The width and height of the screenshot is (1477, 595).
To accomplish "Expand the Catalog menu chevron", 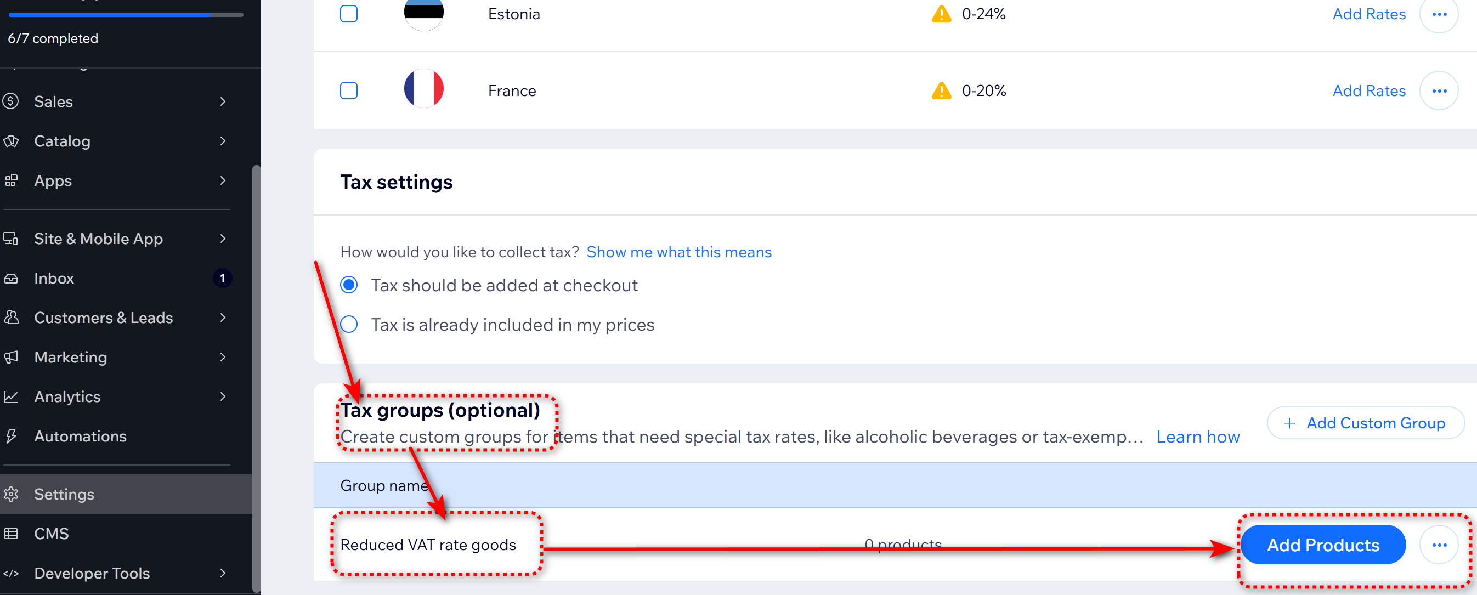I will (x=223, y=141).
